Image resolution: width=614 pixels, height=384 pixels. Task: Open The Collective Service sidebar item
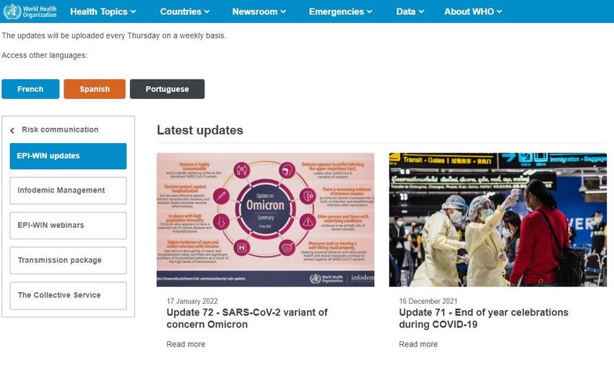68,296
